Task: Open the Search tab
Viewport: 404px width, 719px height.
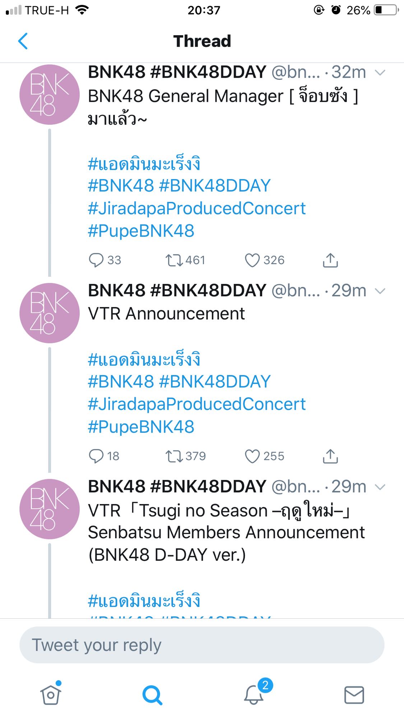Action: click(x=152, y=695)
